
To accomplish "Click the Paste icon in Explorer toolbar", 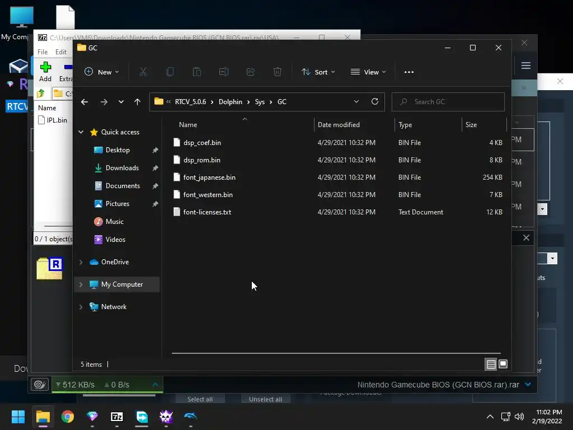I will pyautogui.click(x=196, y=72).
